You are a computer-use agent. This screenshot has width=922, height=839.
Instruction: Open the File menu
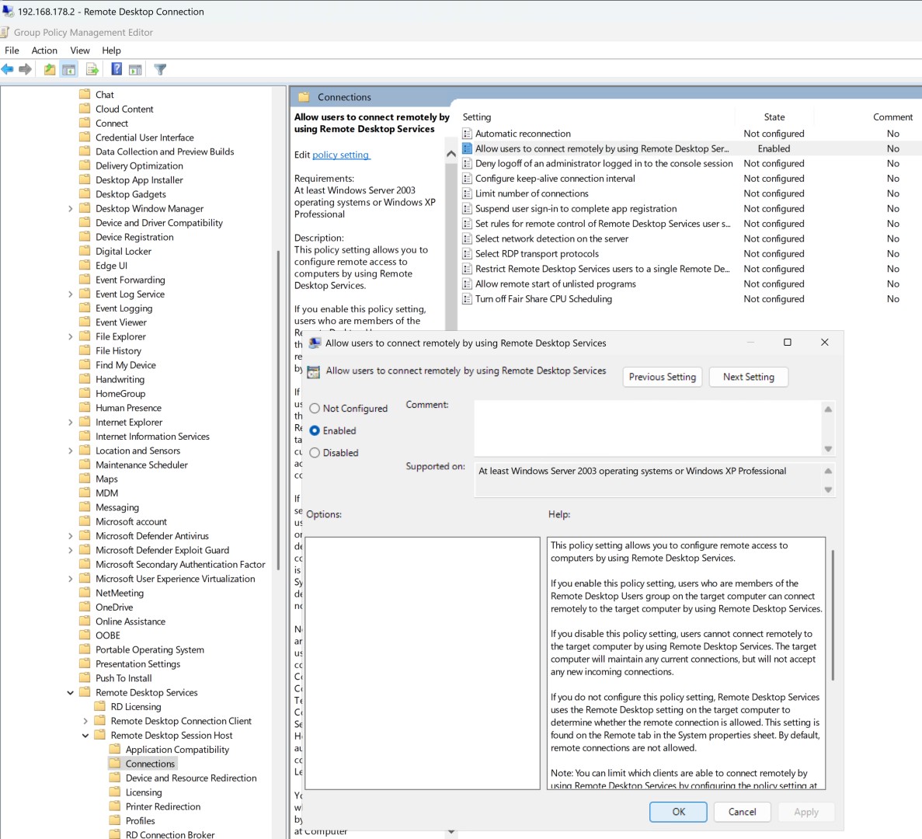(x=12, y=50)
